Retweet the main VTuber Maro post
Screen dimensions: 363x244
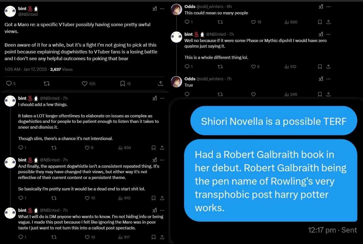47,83
